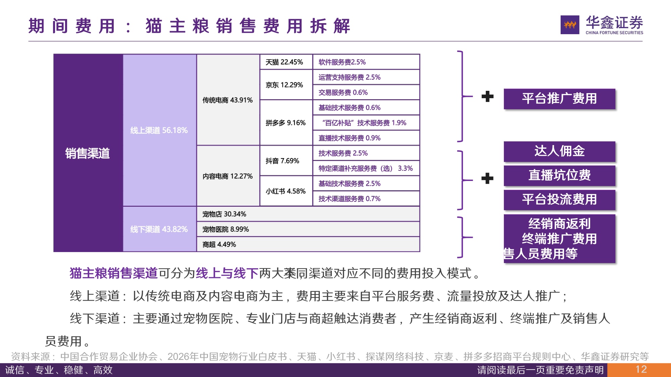The height and width of the screenshot is (377, 671).
Task: Select the 技术渠道服务费 0.7% cell
Action: [x=366, y=199]
